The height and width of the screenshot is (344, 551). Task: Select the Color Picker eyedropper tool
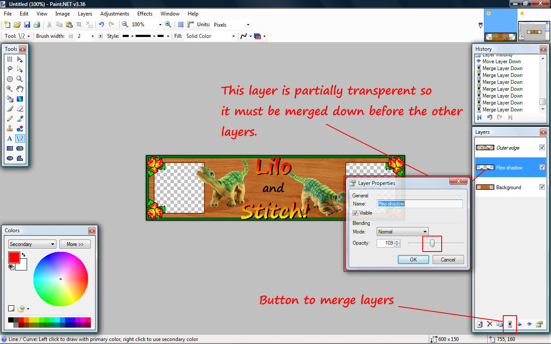tap(20, 119)
